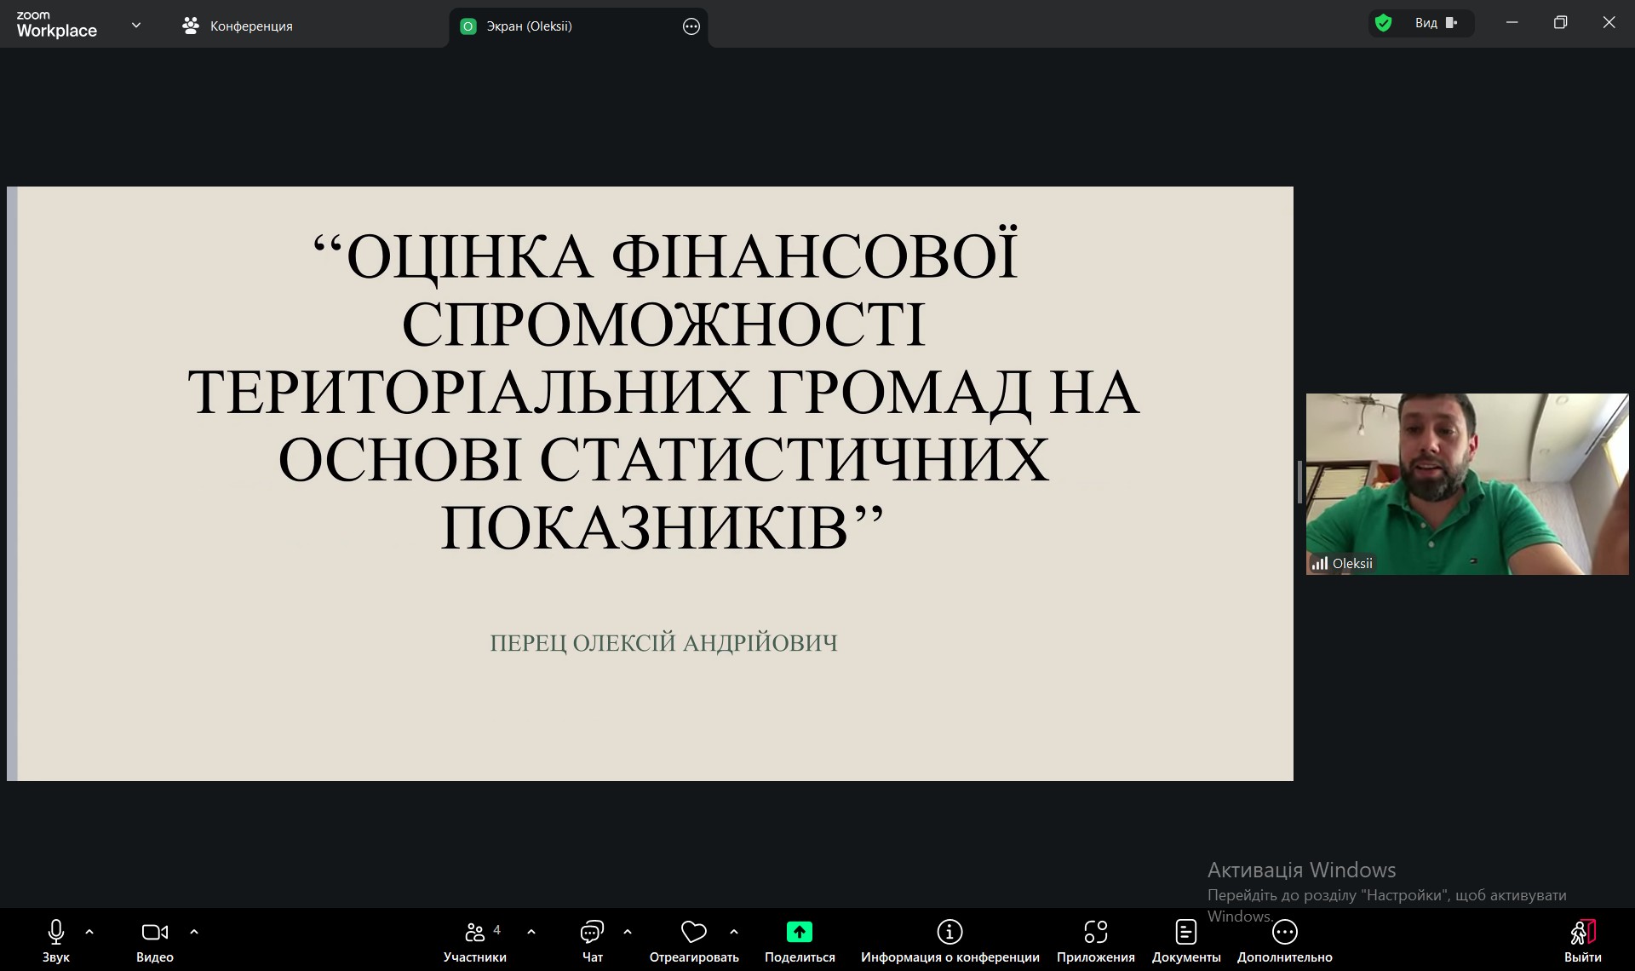Open Информация о конференции info icon
The width and height of the screenshot is (1635, 971).
coord(949,933)
